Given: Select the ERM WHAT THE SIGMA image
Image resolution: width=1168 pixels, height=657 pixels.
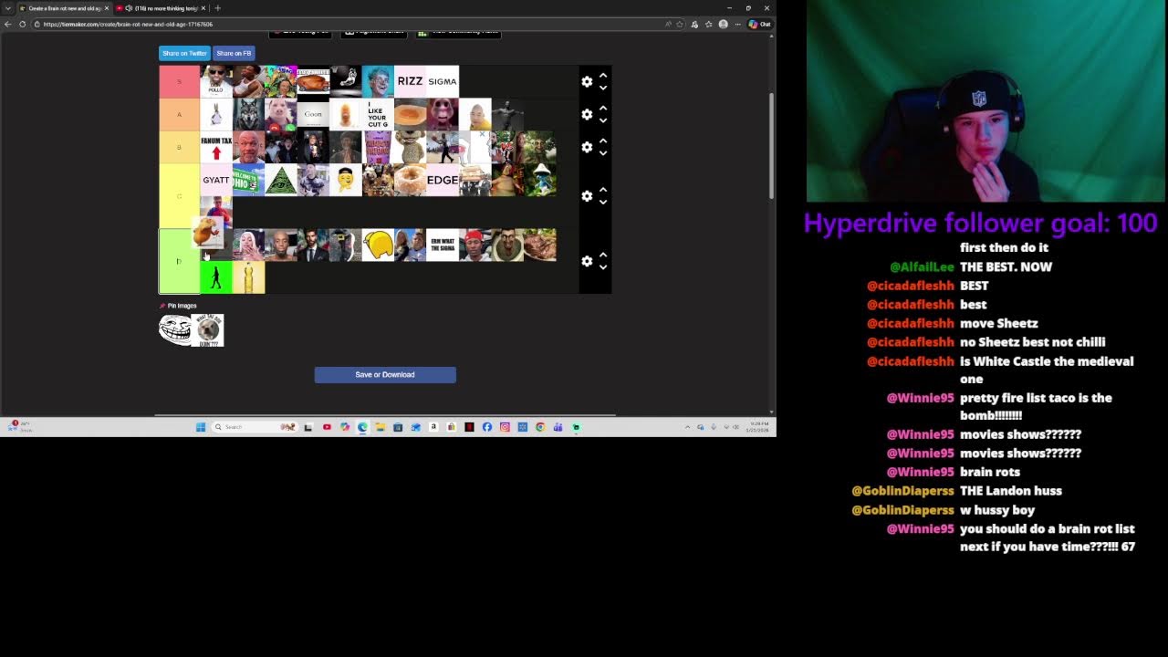Looking at the screenshot, I should pyautogui.click(x=443, y=245).
